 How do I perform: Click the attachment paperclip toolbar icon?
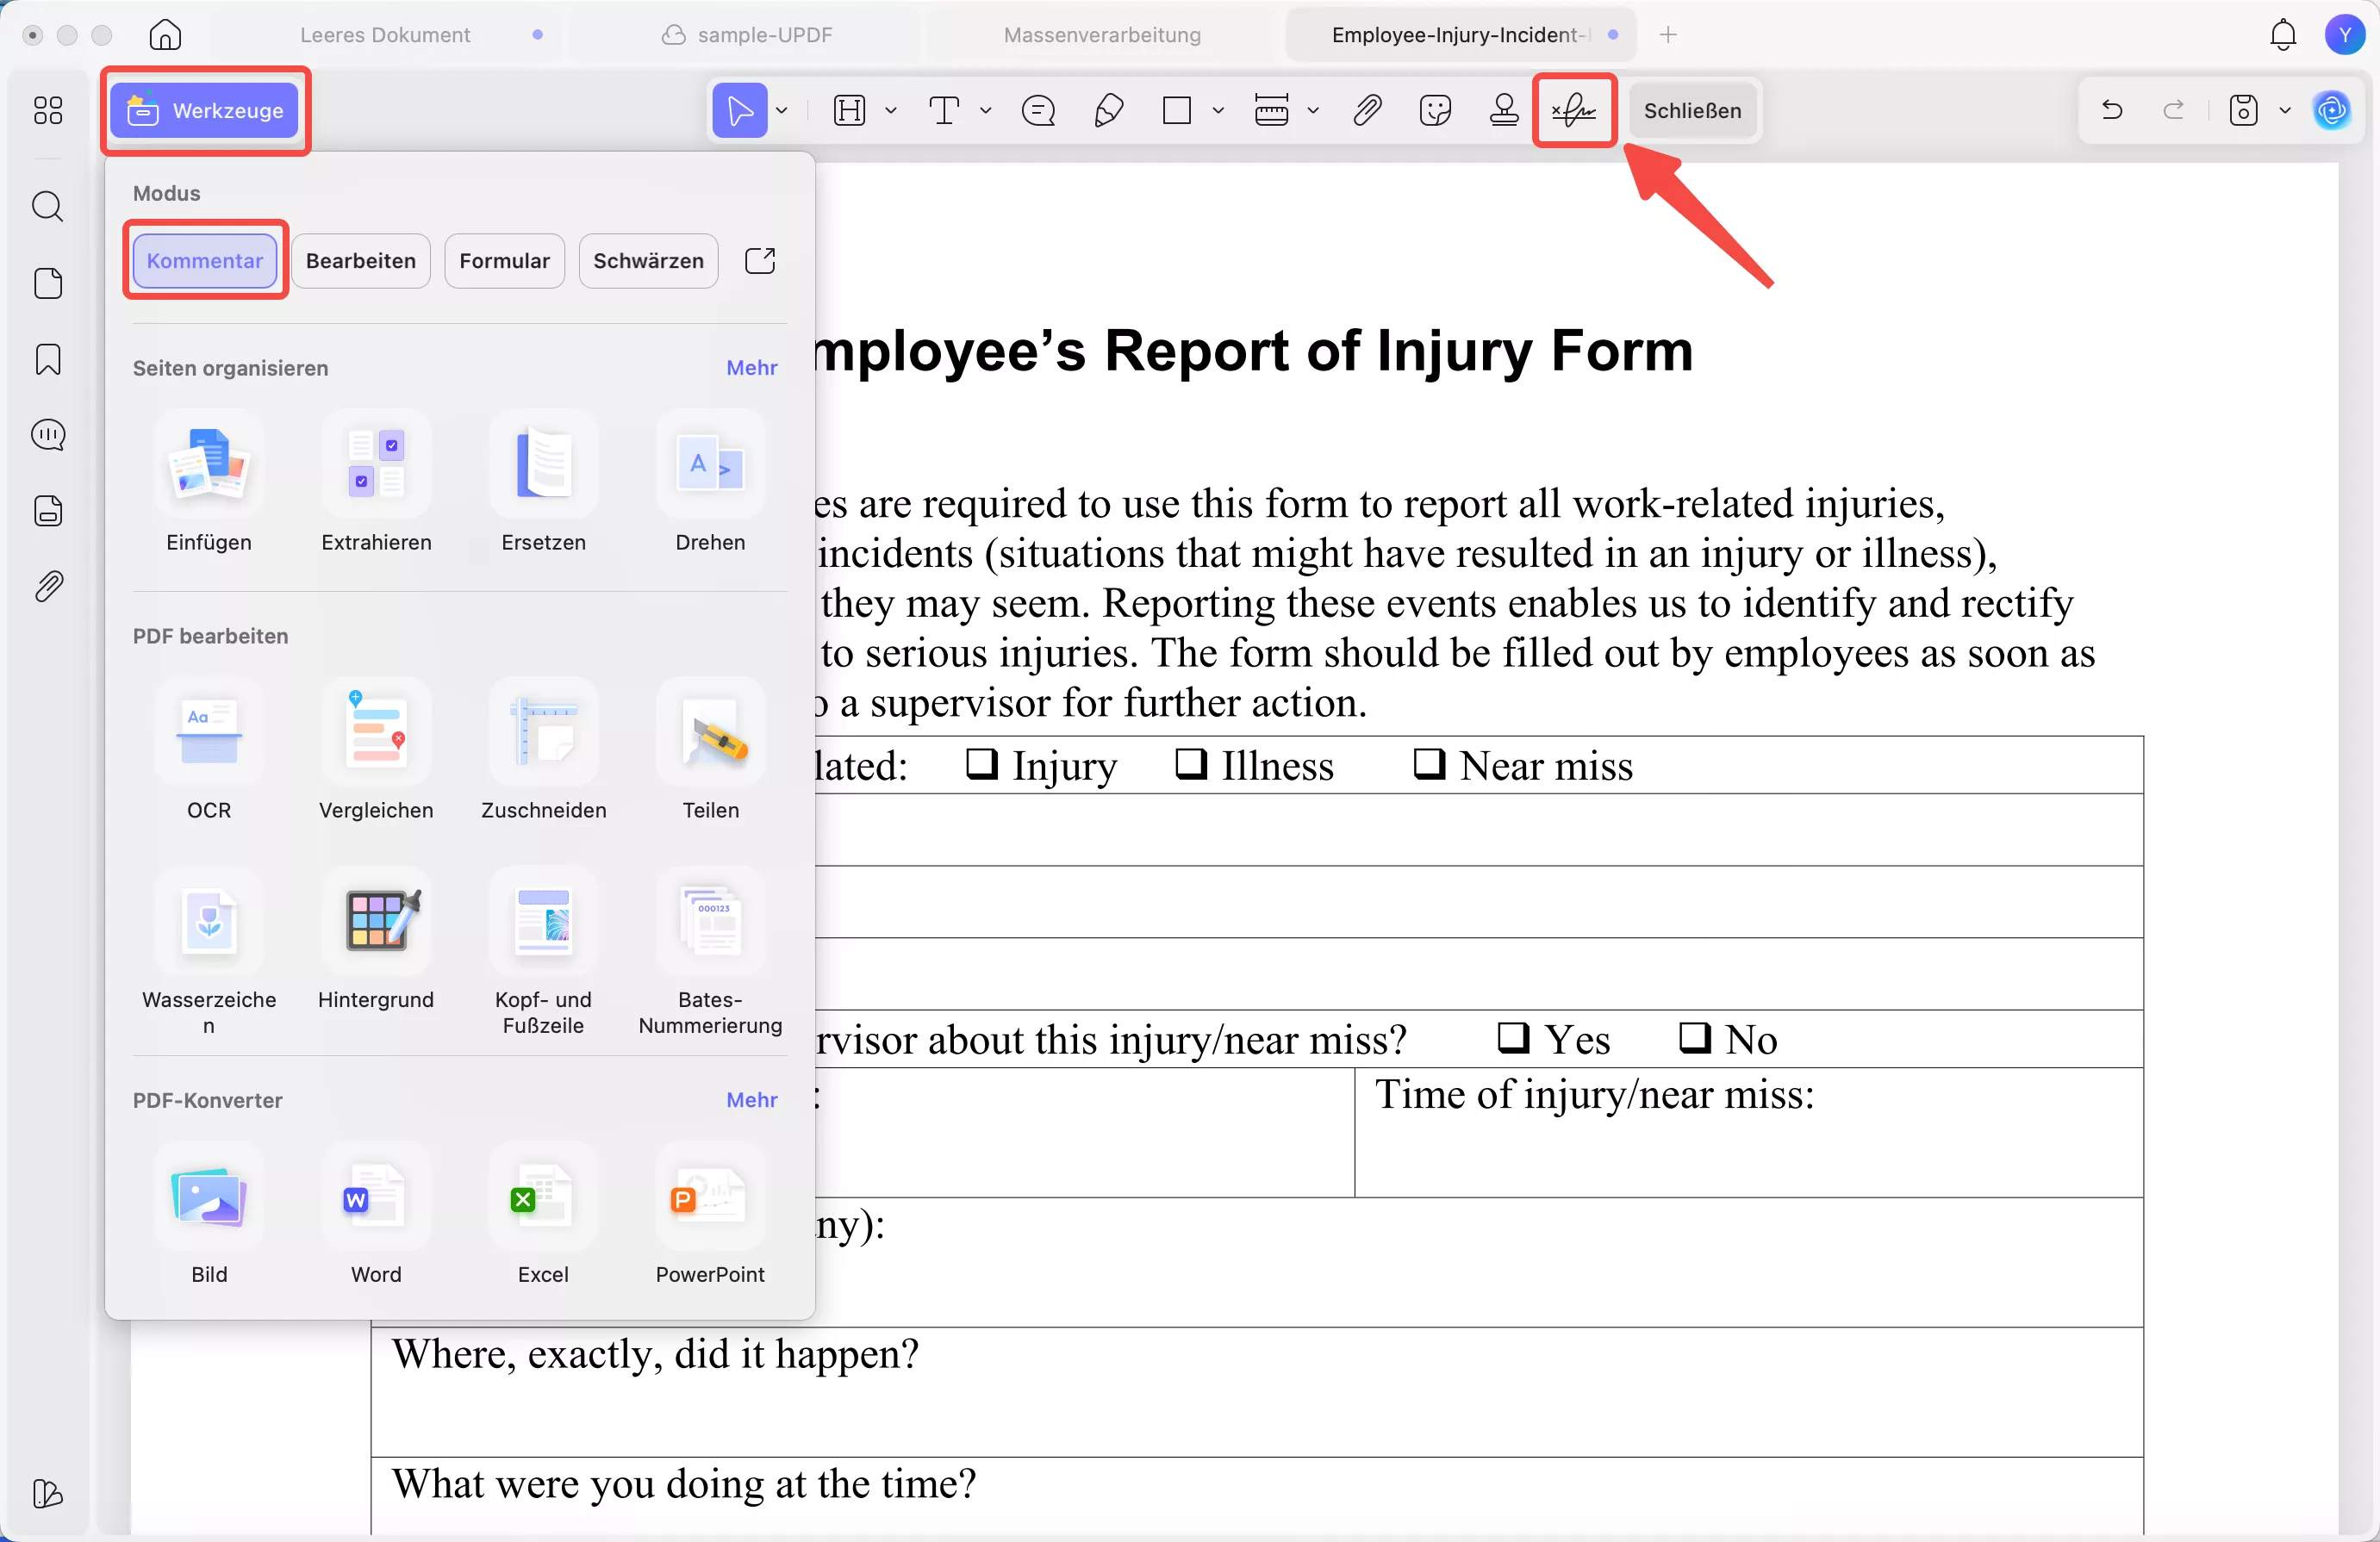pyautogui.click(x=1367, y=110)
